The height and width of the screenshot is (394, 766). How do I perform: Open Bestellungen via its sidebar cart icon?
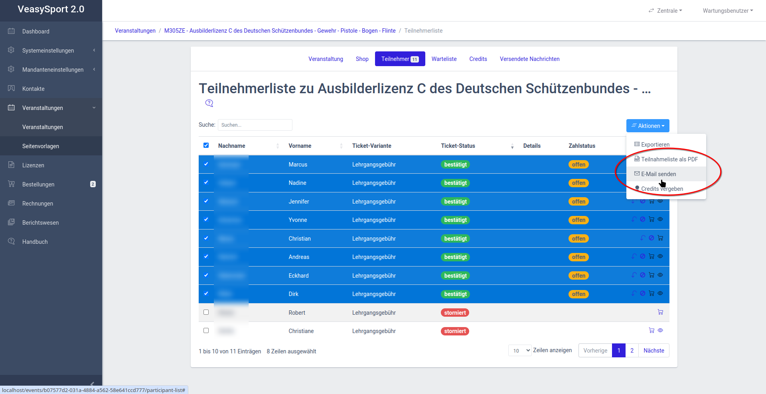point(11,184)
